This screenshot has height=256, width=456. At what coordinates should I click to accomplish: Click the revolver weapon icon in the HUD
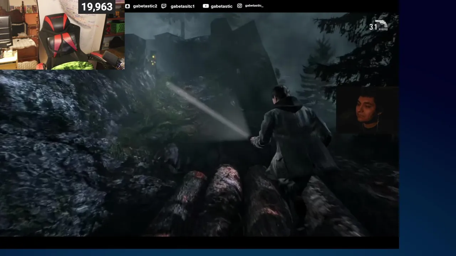click(382, 24)
